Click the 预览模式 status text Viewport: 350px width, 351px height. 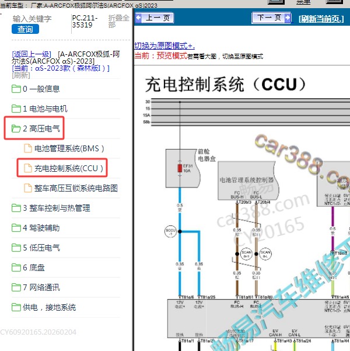[x=171, y=55]
